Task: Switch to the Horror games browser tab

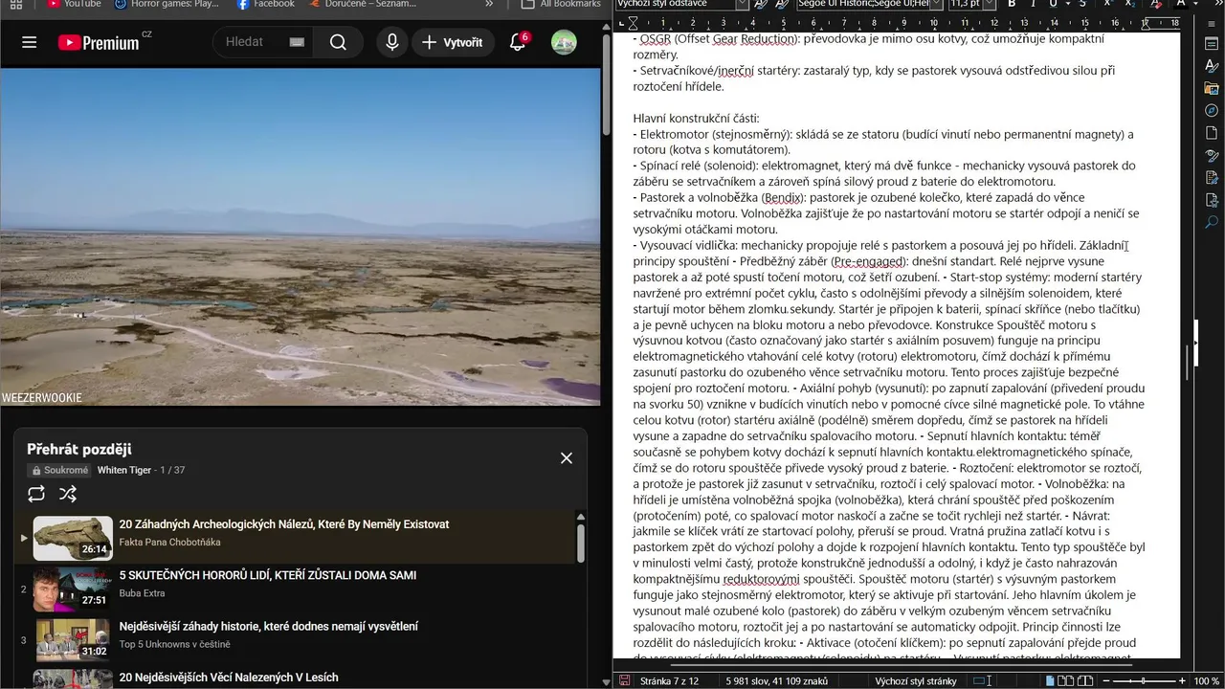Action: 167,5
